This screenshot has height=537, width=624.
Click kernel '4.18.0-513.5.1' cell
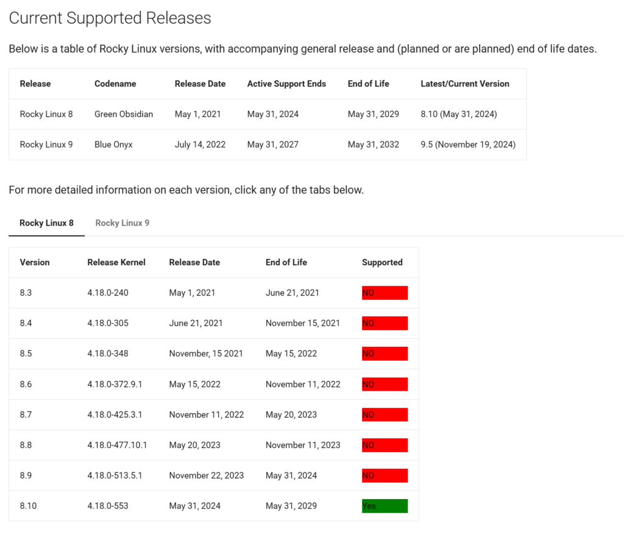point(115,475)
